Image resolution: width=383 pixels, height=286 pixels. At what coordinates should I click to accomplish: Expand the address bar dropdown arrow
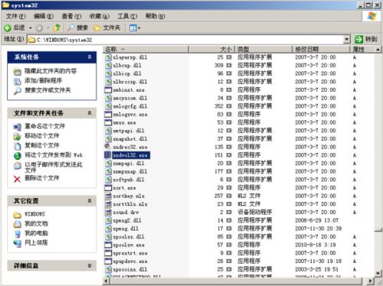346,40
